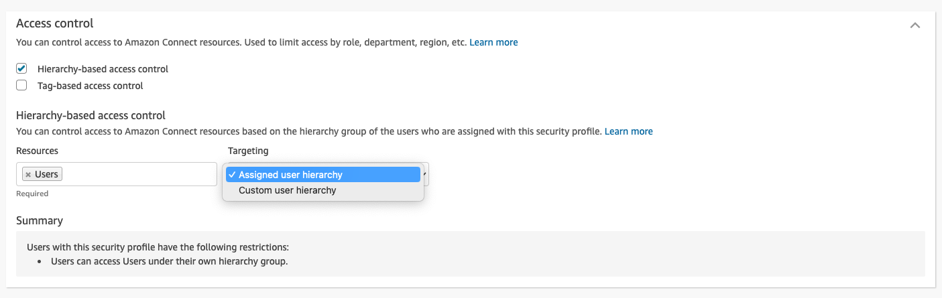Uncheck Hierarchy-based access control checkbox
The image size is (942, 298).
[21, 68]
